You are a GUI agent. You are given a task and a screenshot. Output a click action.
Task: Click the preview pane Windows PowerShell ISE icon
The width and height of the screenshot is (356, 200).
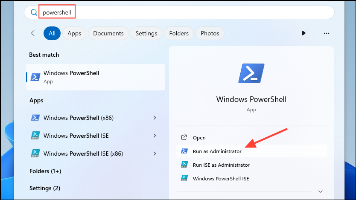coord(184,178)
